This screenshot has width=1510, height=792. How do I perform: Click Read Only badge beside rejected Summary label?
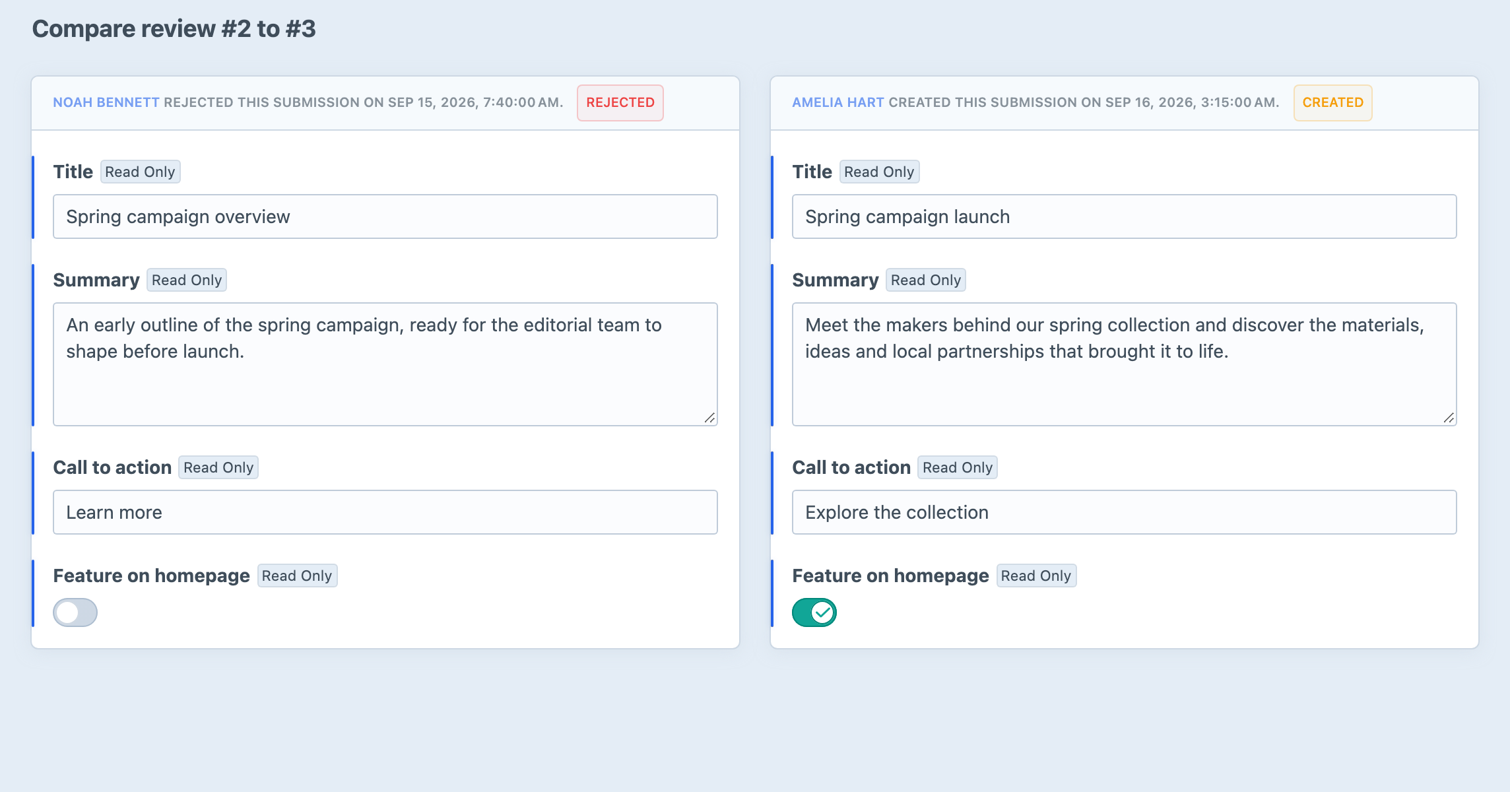(187, 280)
